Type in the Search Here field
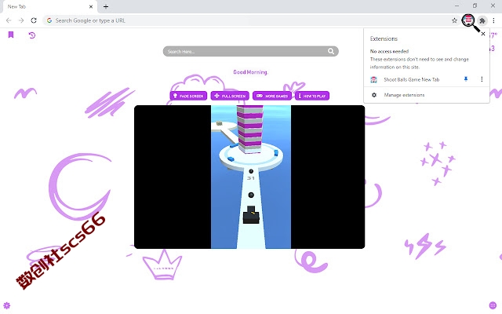The height and width of the screenshot is (314, 502). pos(250,51)
